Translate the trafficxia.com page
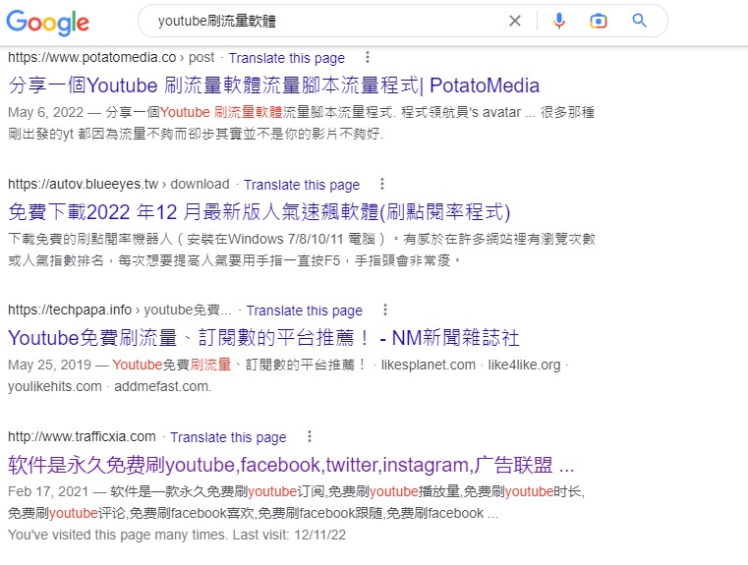Screen dimensions: 748x565 (x=228, y=437)
